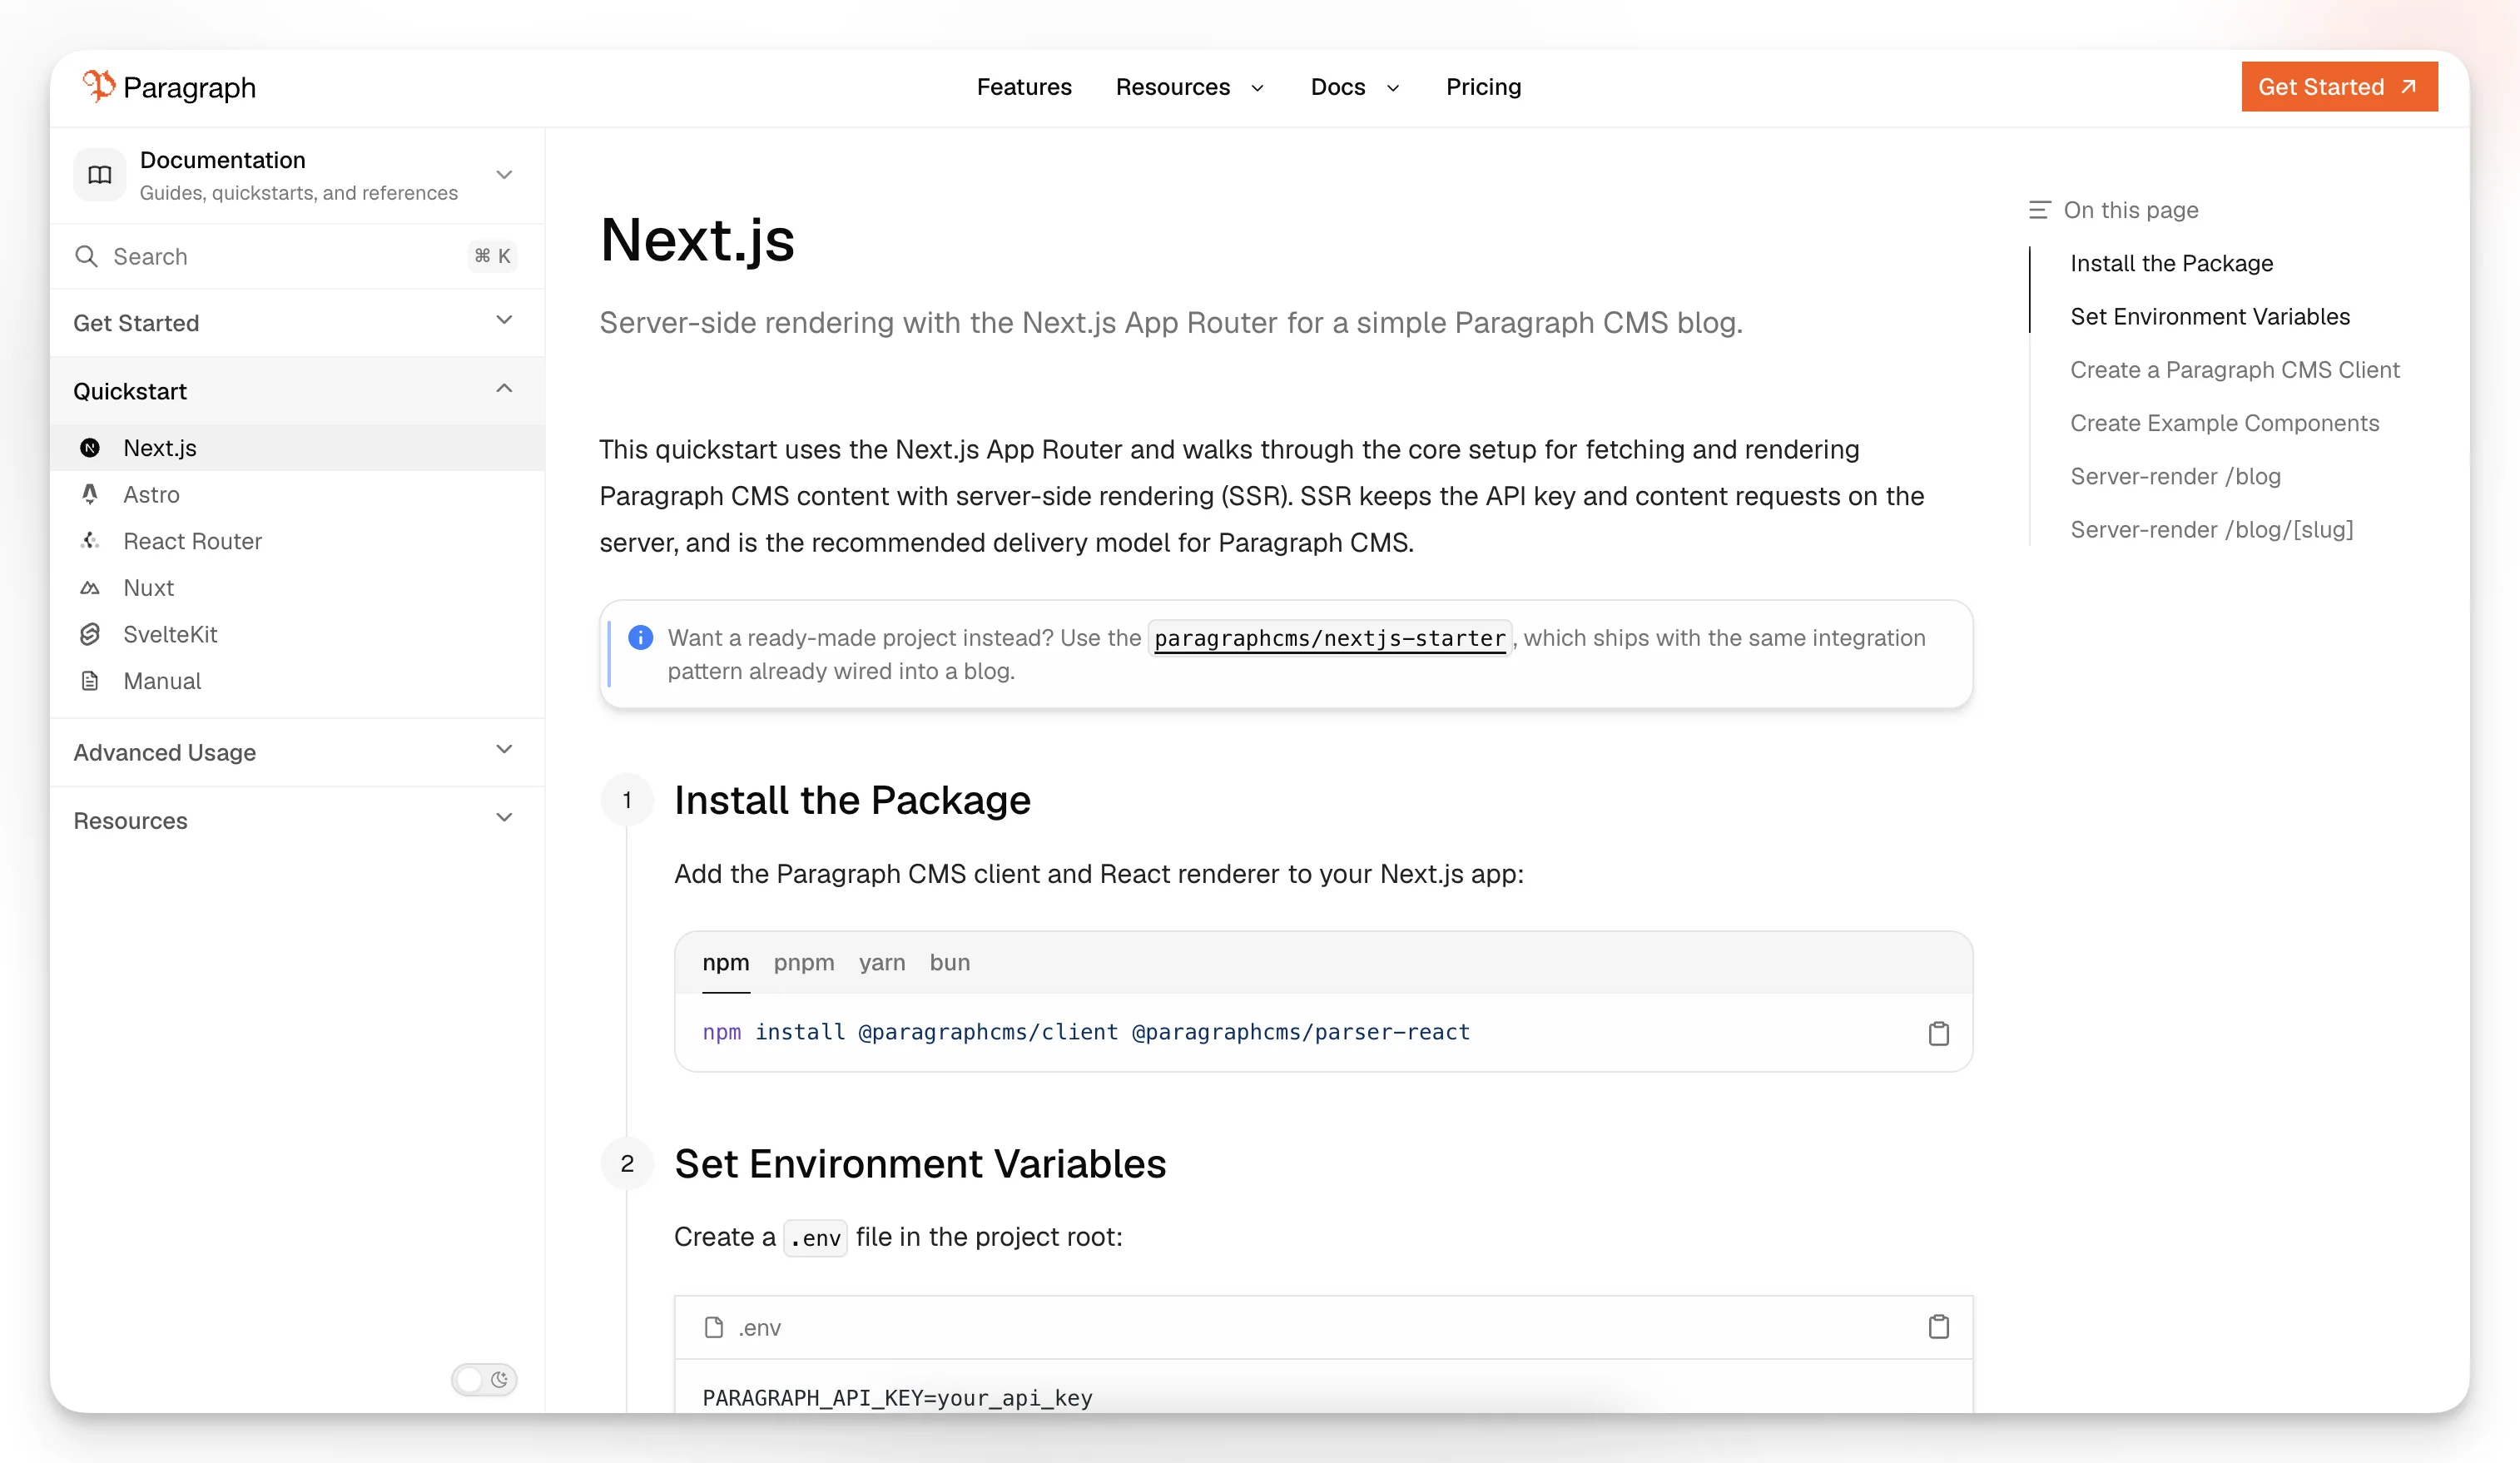Switch to the yarn tab
This screenshot has height=1463, width=2520.
[x=881, y=962]
